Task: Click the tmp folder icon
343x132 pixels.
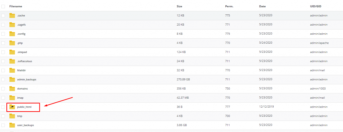Action: point(12,116)
